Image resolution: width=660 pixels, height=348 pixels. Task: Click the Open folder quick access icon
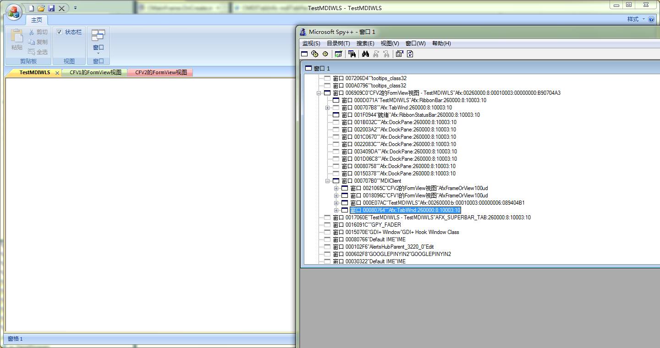pos(41,8)
